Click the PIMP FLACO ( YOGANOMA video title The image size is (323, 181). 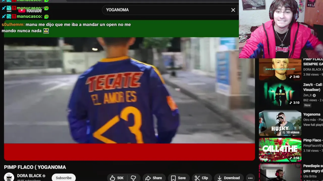pos(35,167)
